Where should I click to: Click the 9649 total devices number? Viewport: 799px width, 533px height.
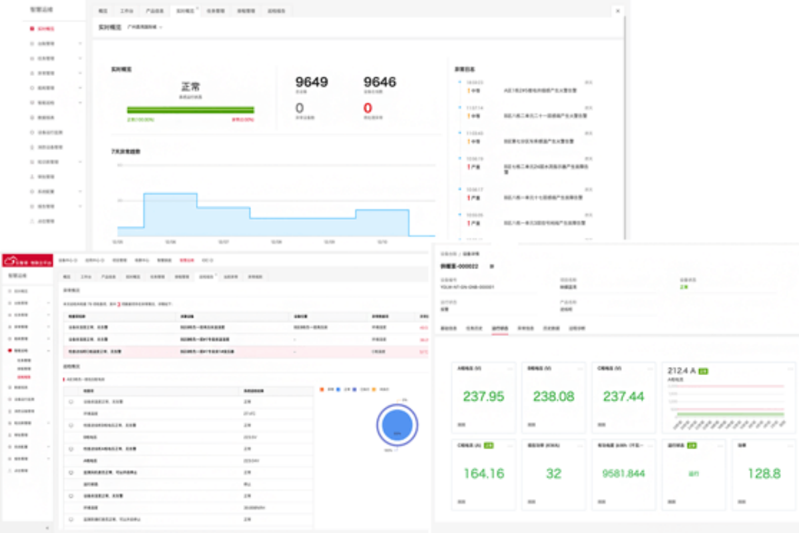(312, 82)
